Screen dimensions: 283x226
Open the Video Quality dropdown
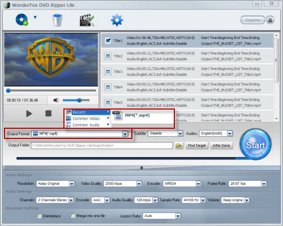(x=139, y=184)
